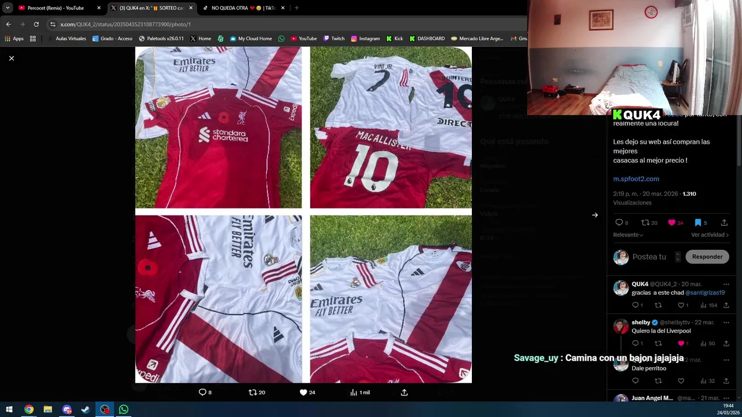
Task: Open Paletools v26.0.11 bookmark
Action: 161,39
